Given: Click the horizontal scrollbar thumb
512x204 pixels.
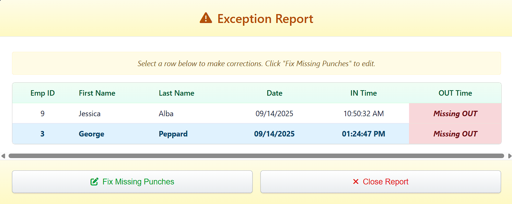Looking at the screenshot, I should 256,156.
